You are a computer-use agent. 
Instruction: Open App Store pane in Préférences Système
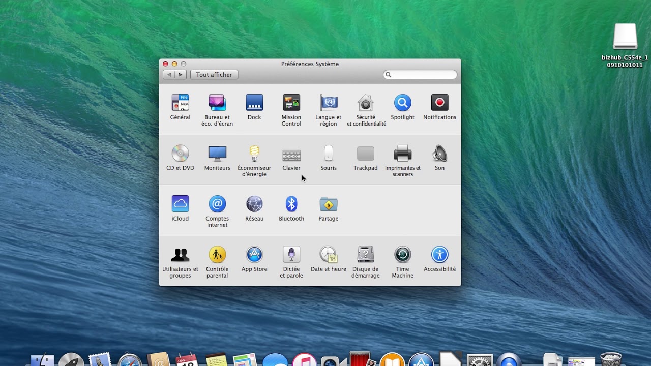coord(254,259)
